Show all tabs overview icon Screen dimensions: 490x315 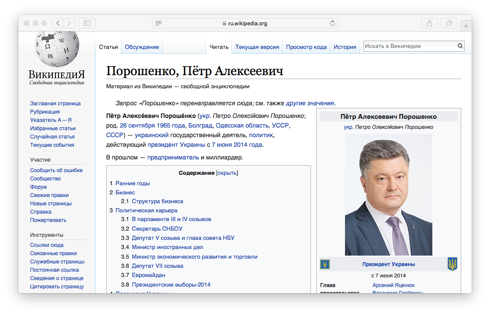[x=449, y=23]
